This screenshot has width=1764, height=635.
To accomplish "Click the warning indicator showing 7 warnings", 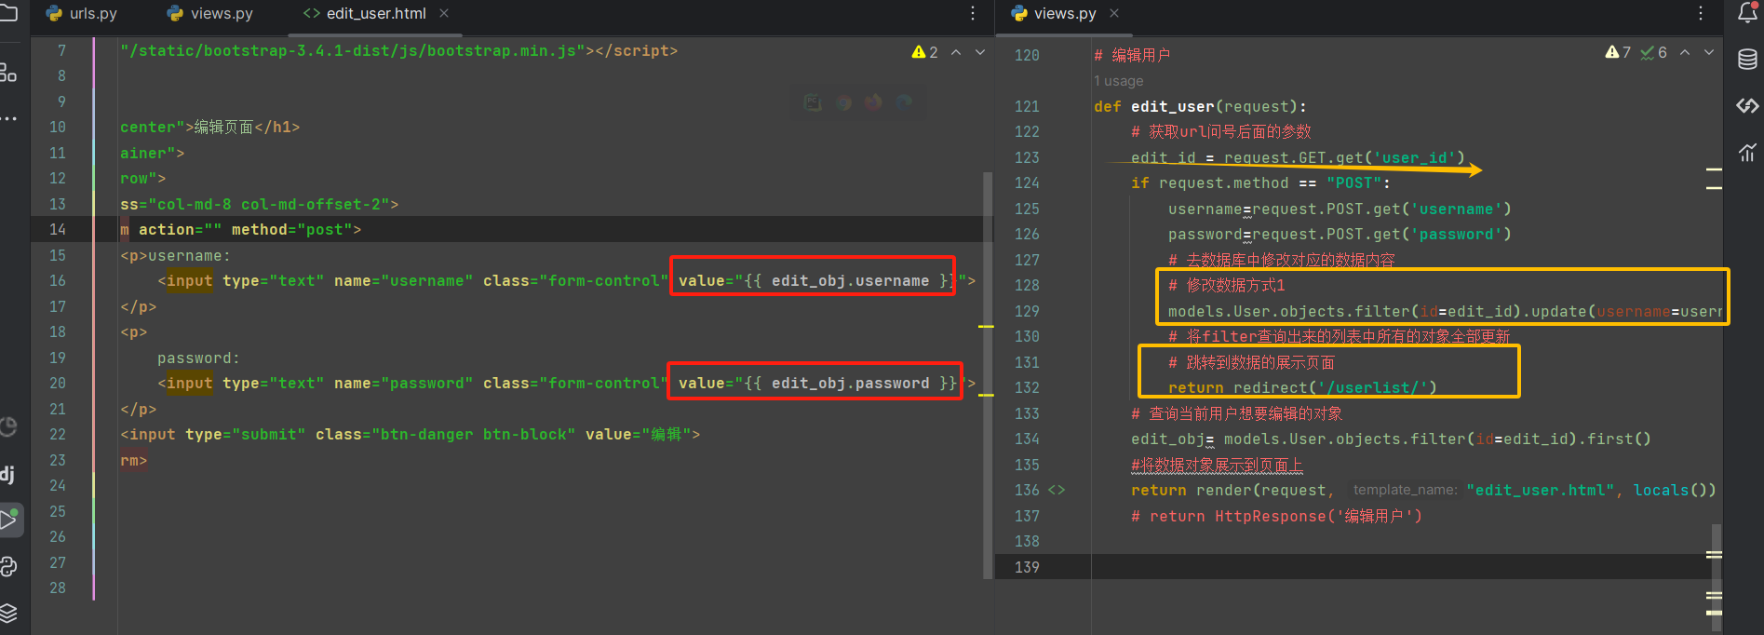I will click(x=1618, y=52).
